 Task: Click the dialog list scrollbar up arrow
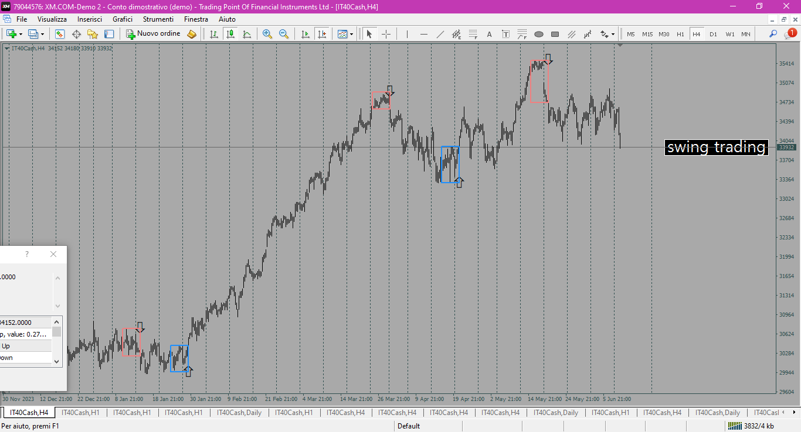point(57,321)
